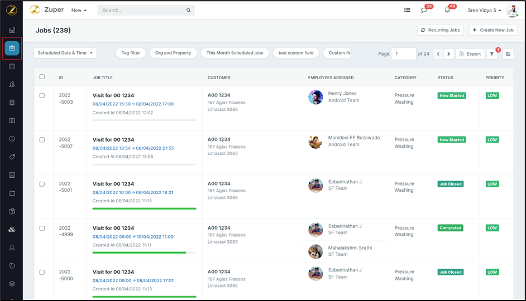Select the Tag filter chip
The width and height of the screenshot is (526, 301).
click(131, 53)
